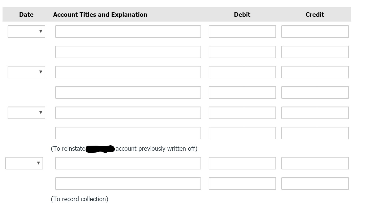This screenshot has width=379, height=208.
Task: Open the first journal entry date dropdown
Action: [x=26, y=32]
